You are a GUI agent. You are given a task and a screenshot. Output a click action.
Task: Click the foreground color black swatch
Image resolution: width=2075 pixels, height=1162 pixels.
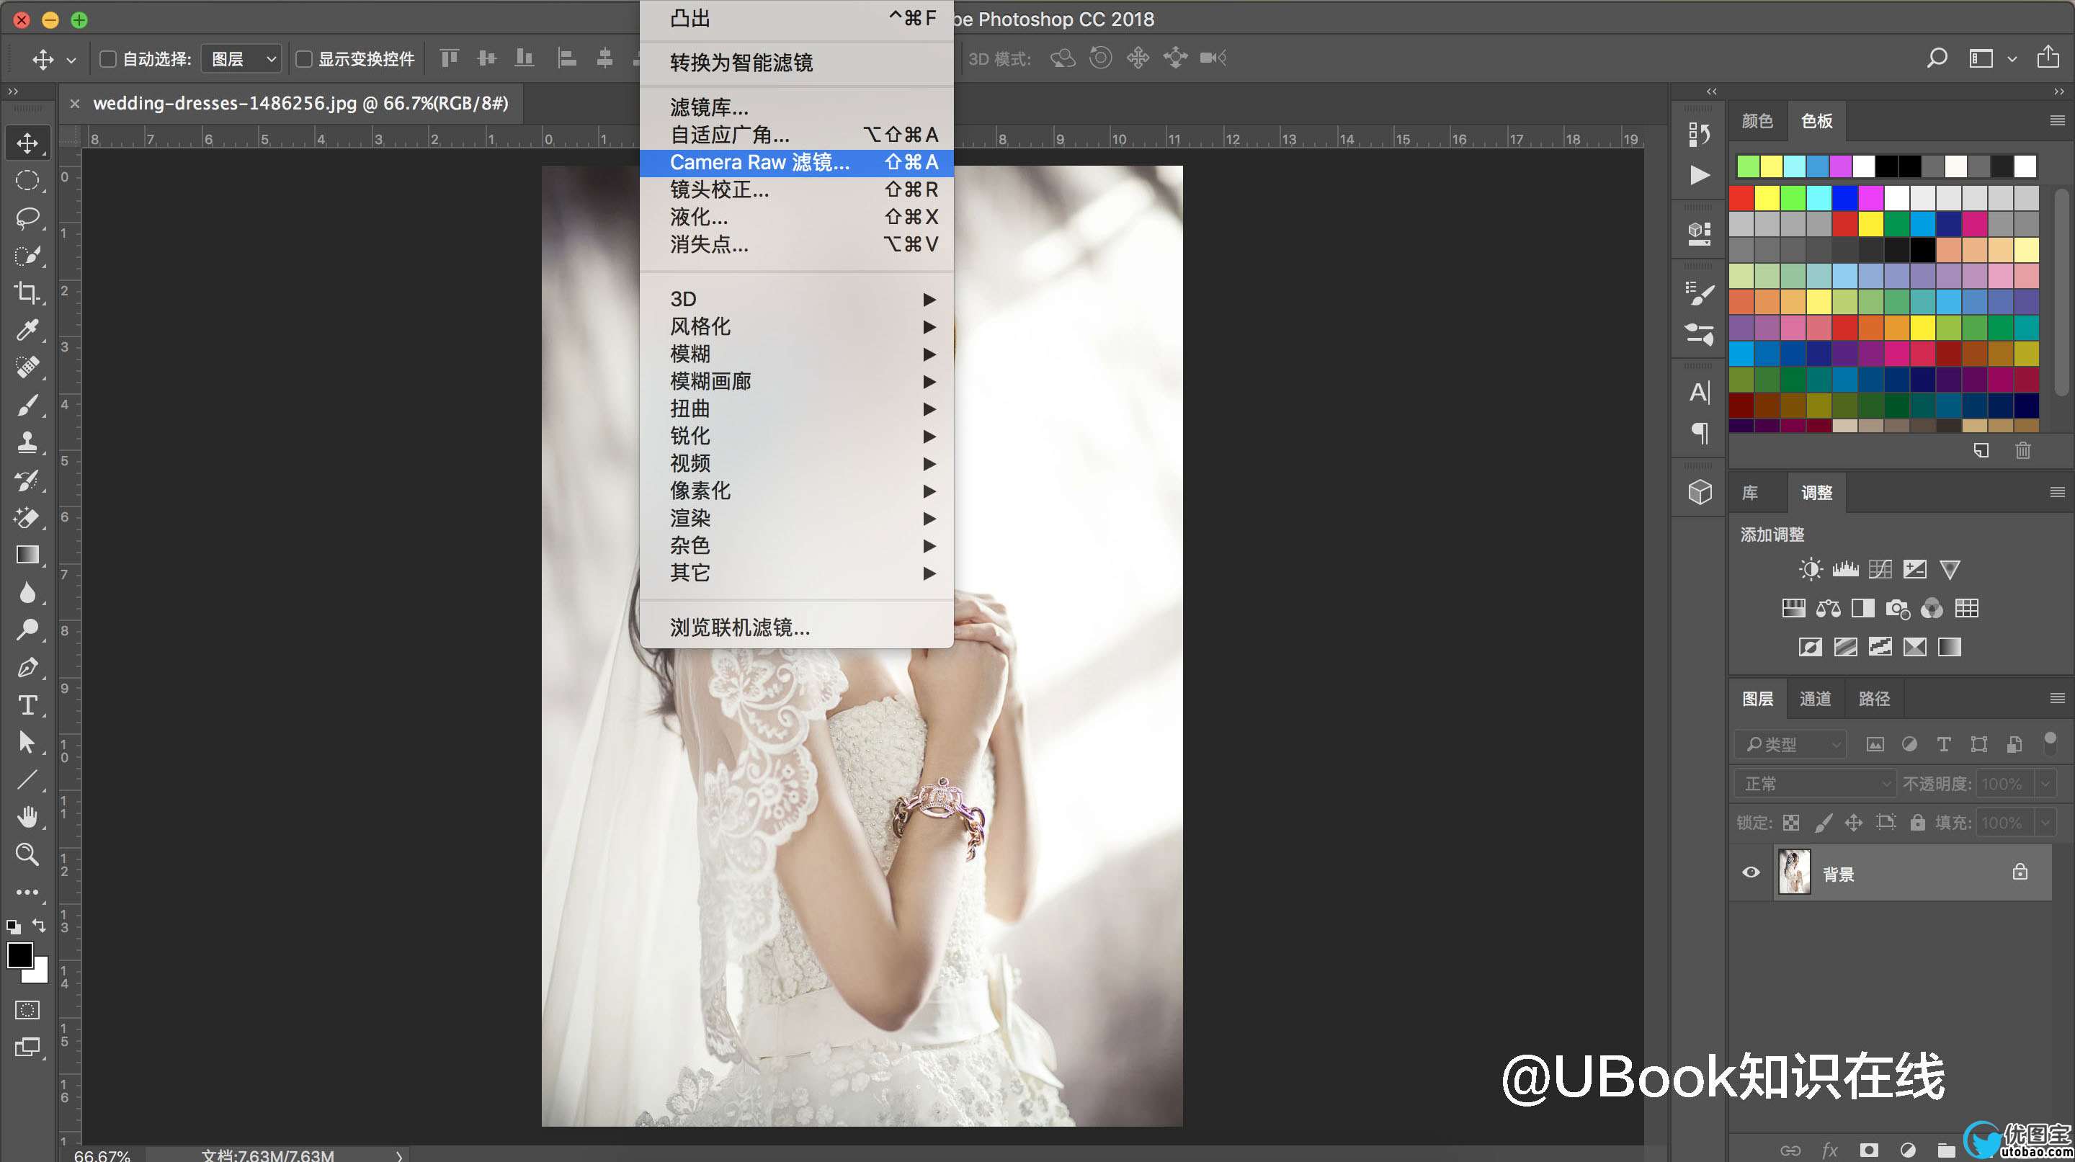(x=19, y=955)
